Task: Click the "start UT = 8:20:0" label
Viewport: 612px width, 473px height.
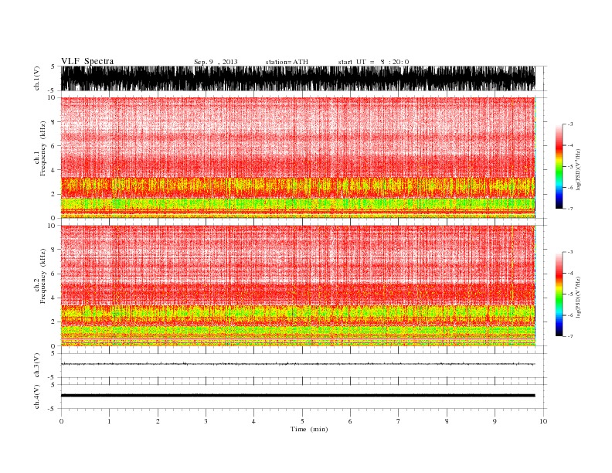Action: coord(373,62)
